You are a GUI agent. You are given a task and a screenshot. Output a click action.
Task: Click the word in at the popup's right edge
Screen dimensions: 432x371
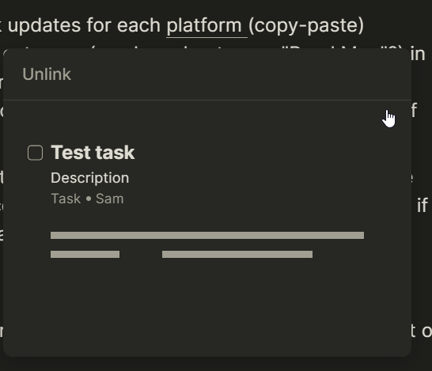click(x=418, y=55)
